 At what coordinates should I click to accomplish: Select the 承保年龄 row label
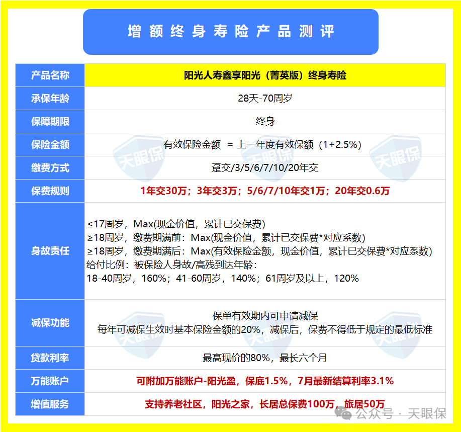pos(49,99)
